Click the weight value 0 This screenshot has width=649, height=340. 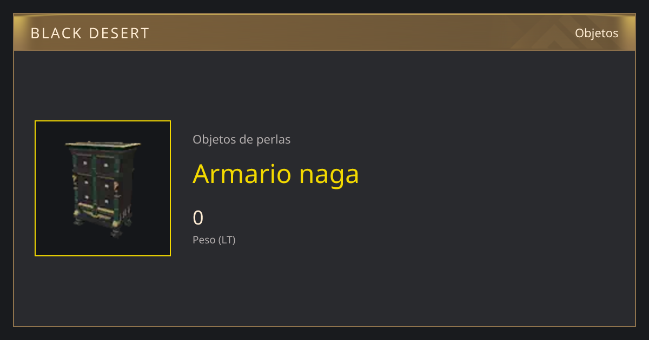click(198, 217)
